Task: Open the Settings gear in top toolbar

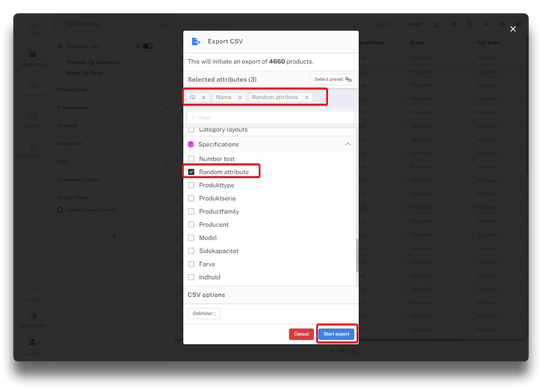Action: tap(518, 25)
